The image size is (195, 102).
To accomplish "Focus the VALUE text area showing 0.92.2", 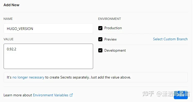I will point(48,56).
